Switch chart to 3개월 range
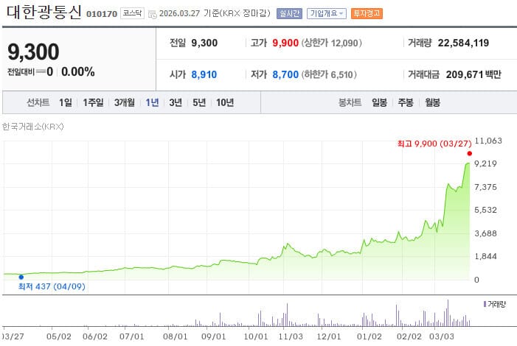The image size is (517, 346). coord(125,103)
